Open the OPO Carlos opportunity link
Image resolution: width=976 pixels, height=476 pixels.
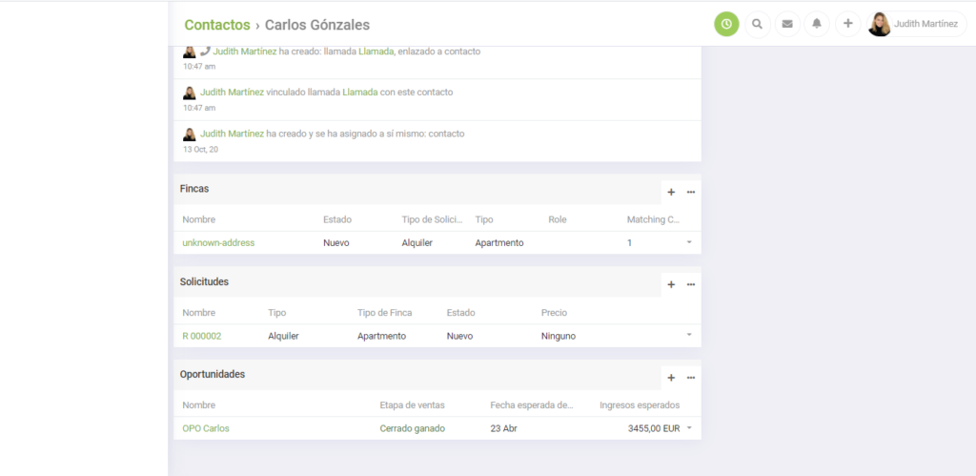point(206,428)
